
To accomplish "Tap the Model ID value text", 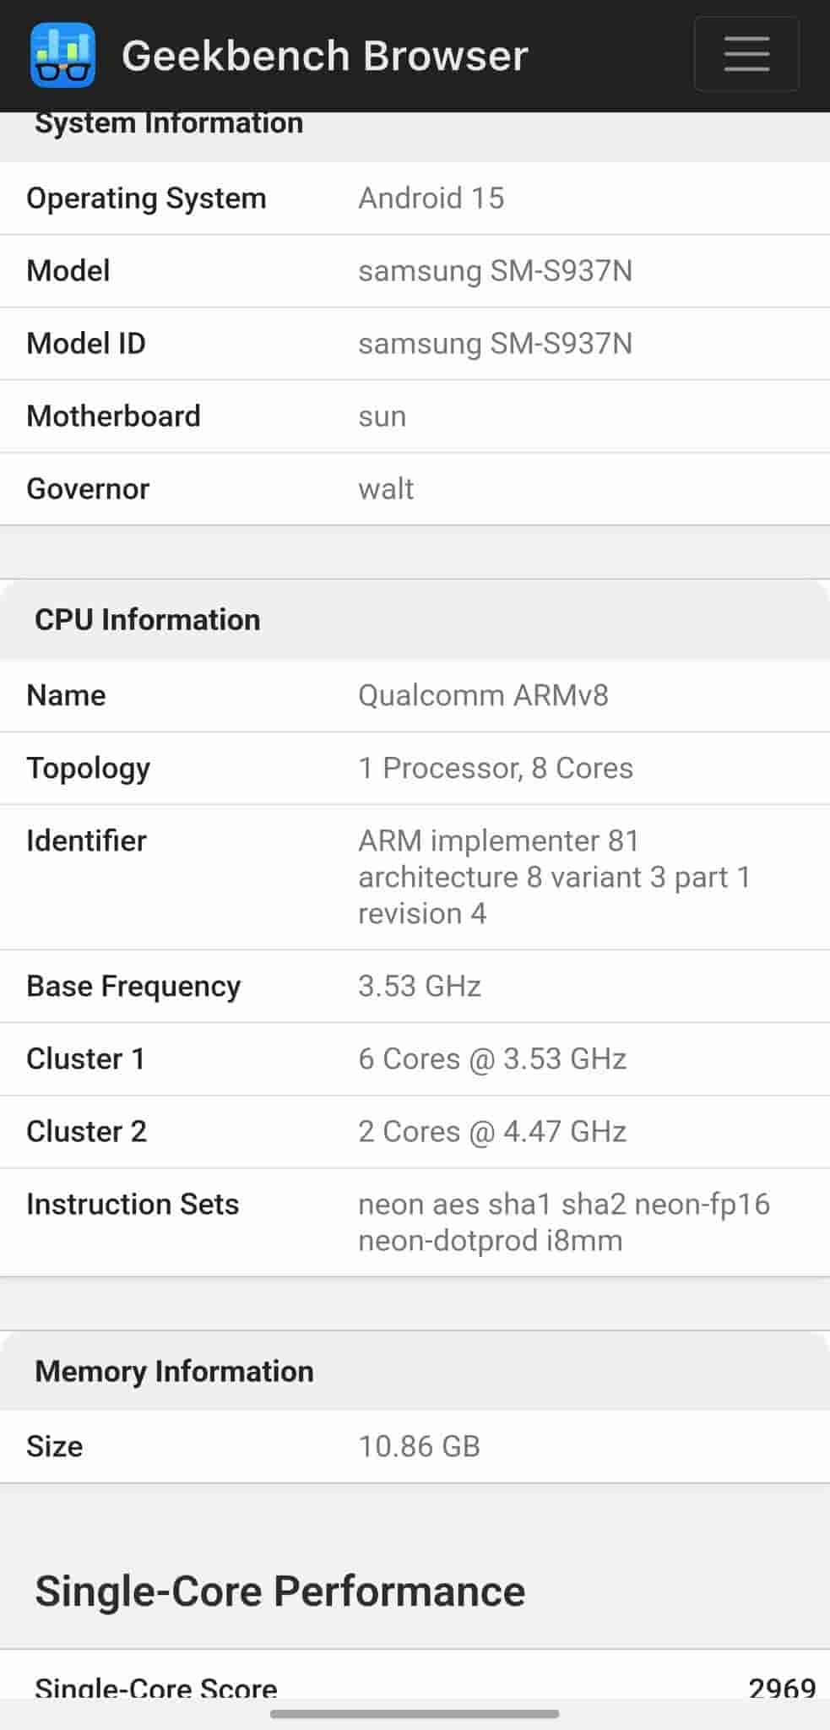I will tap(495, 344).
